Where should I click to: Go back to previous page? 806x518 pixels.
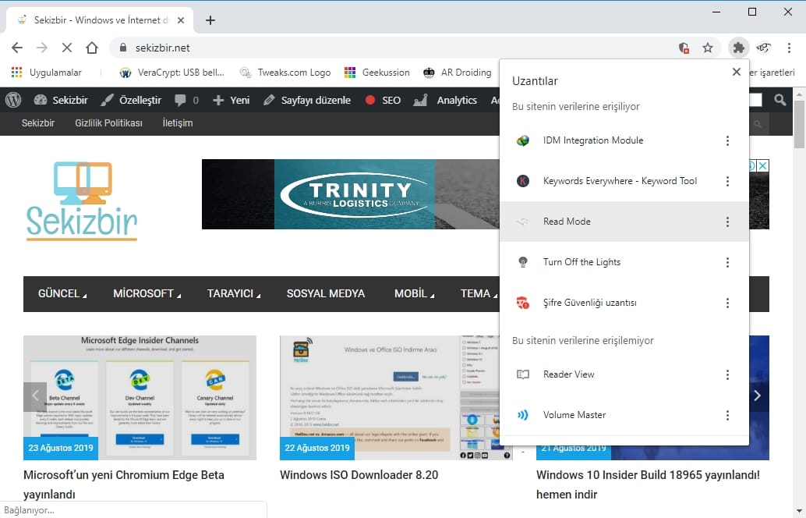[17, 48]
